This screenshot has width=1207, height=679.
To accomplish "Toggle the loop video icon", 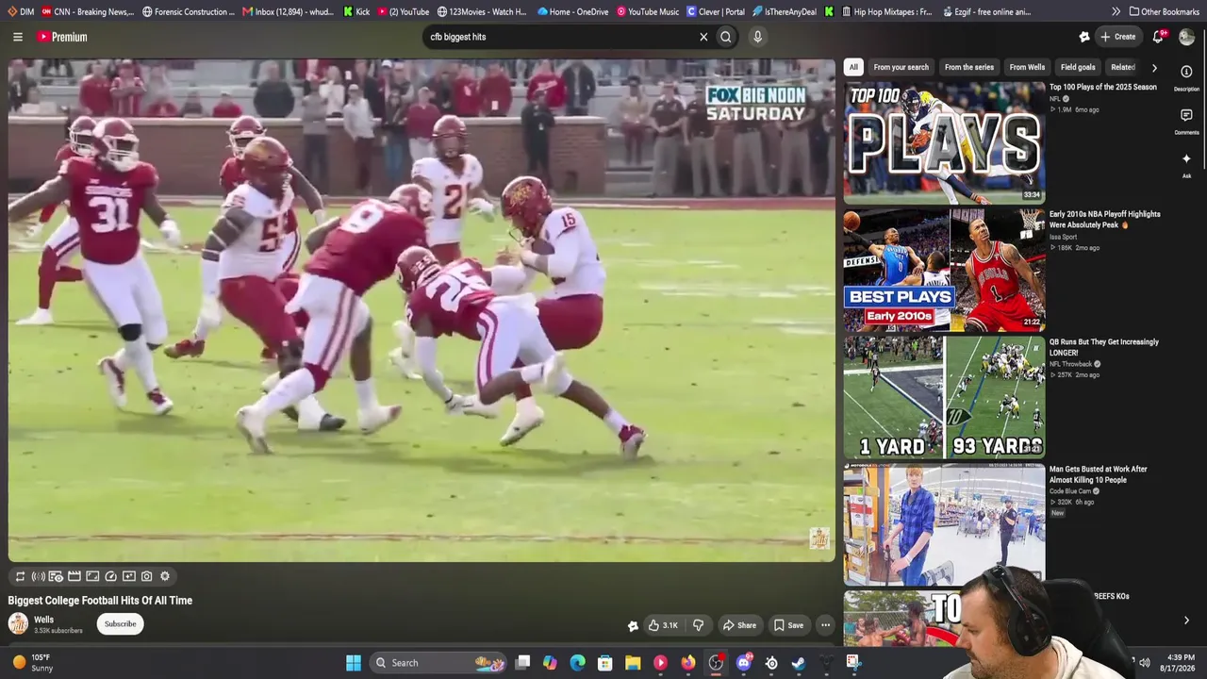I will pos(20,576).
